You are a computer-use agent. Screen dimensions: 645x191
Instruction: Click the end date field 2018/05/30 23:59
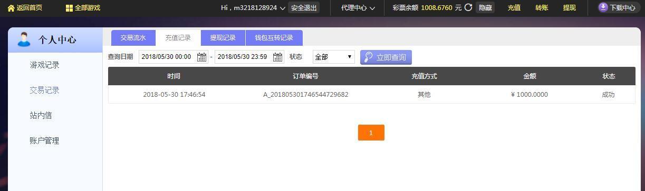[x=249, y=57]
